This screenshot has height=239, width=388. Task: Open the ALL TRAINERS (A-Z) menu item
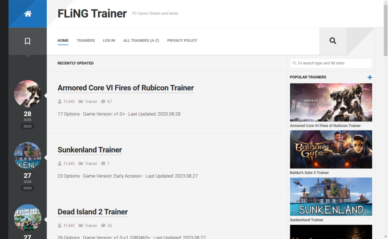[x=141, y=40]
